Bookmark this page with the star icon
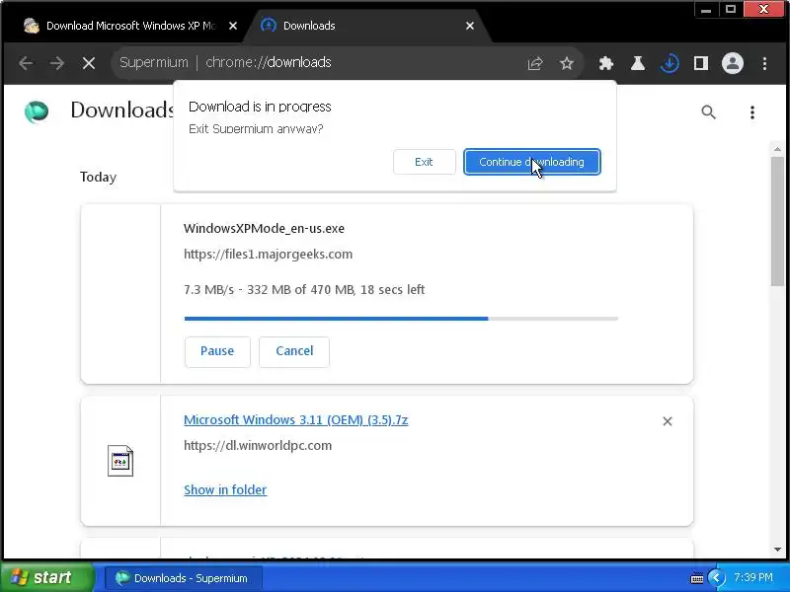 tap(567, 63)
